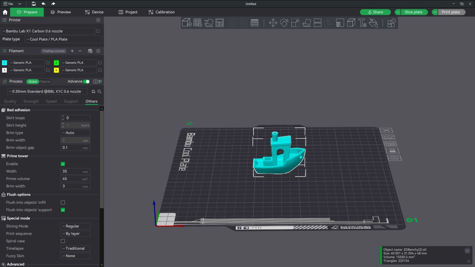Search process settings with magnifier icon

click(100, 92)
